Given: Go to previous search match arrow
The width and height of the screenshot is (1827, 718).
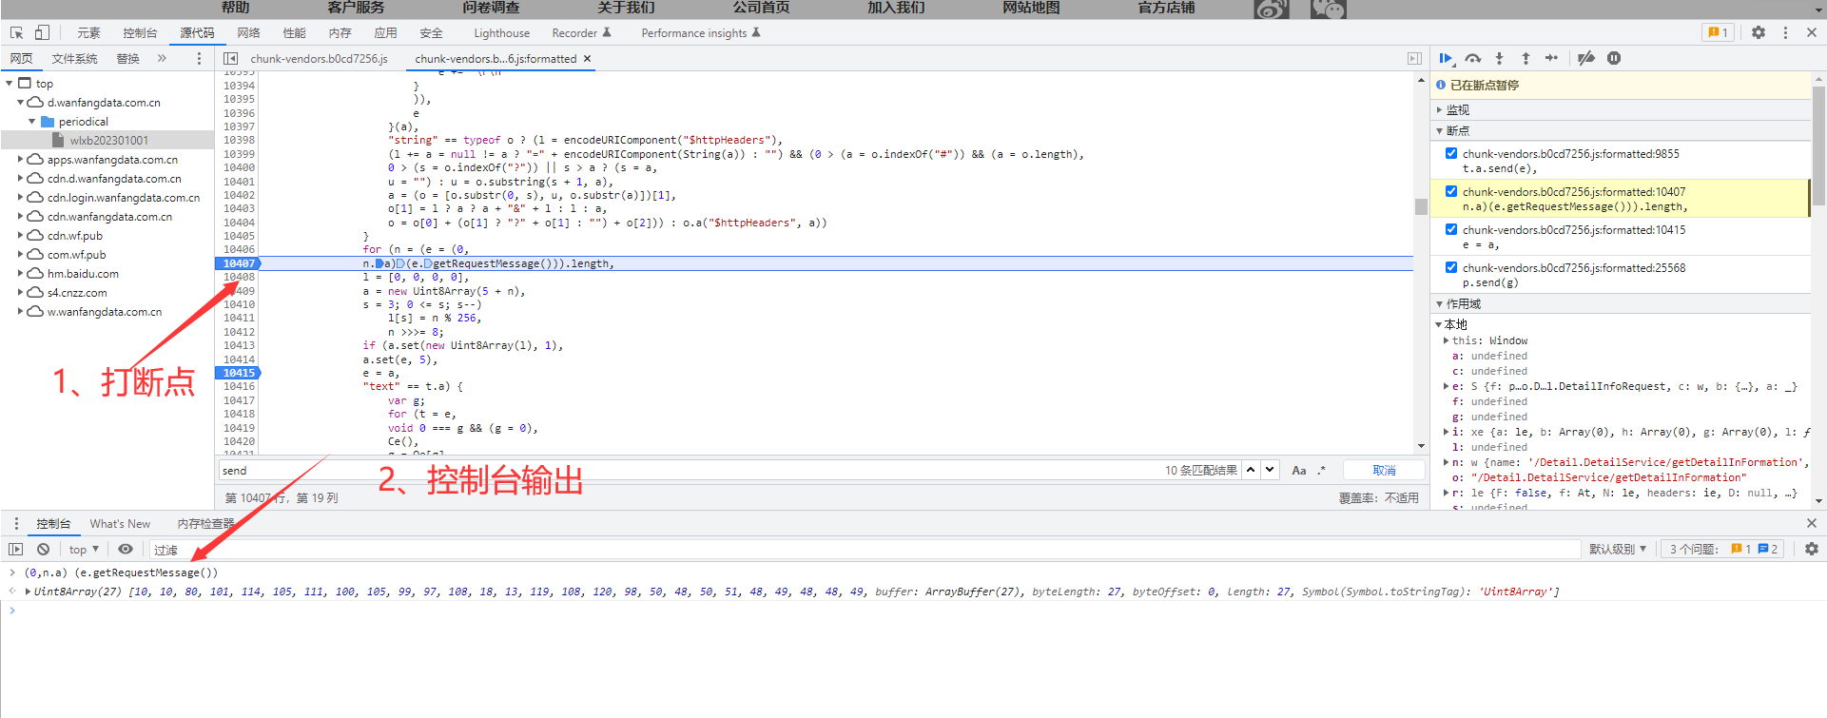Looking at the screenshot, I should tap(1251, 470).
